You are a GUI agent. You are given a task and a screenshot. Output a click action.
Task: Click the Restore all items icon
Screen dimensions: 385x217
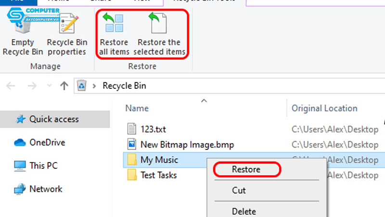coord(115,24)
